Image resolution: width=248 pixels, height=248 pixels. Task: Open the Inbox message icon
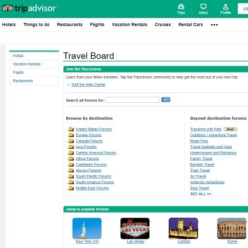point(203,7)
